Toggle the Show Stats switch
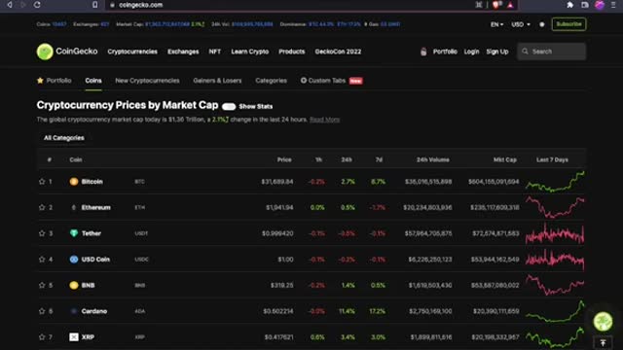This screenshot has width=623, height=350. pos(229,106)
